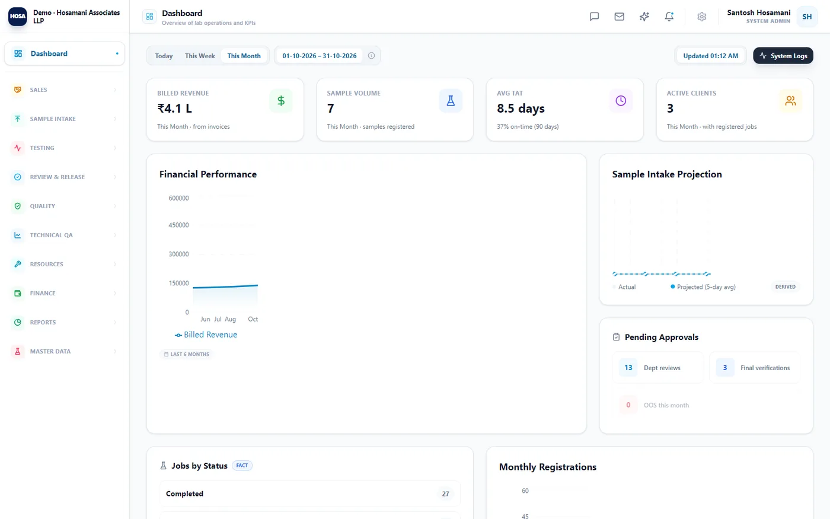This screenshot has height=519, width=830.
Task: Open the notifications bell icon
Action: 669,17
